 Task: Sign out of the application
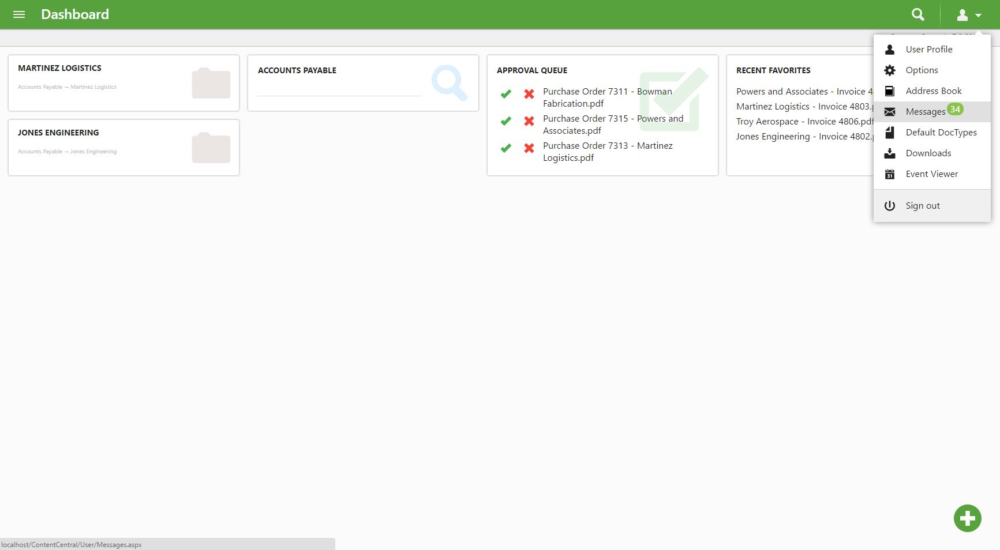[932, 206]
